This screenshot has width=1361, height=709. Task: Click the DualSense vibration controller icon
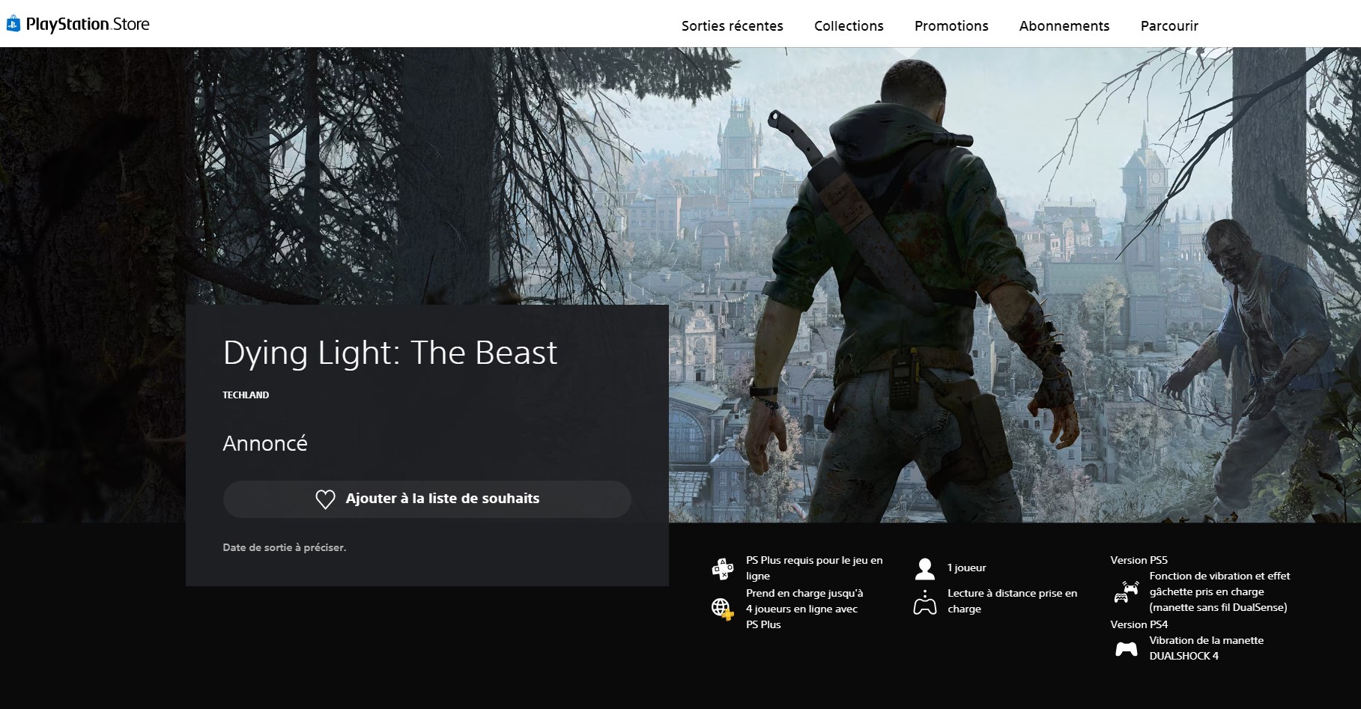1126,592
